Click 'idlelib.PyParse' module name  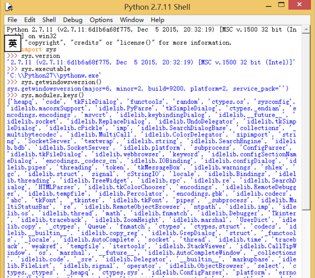tap(125, 109)
